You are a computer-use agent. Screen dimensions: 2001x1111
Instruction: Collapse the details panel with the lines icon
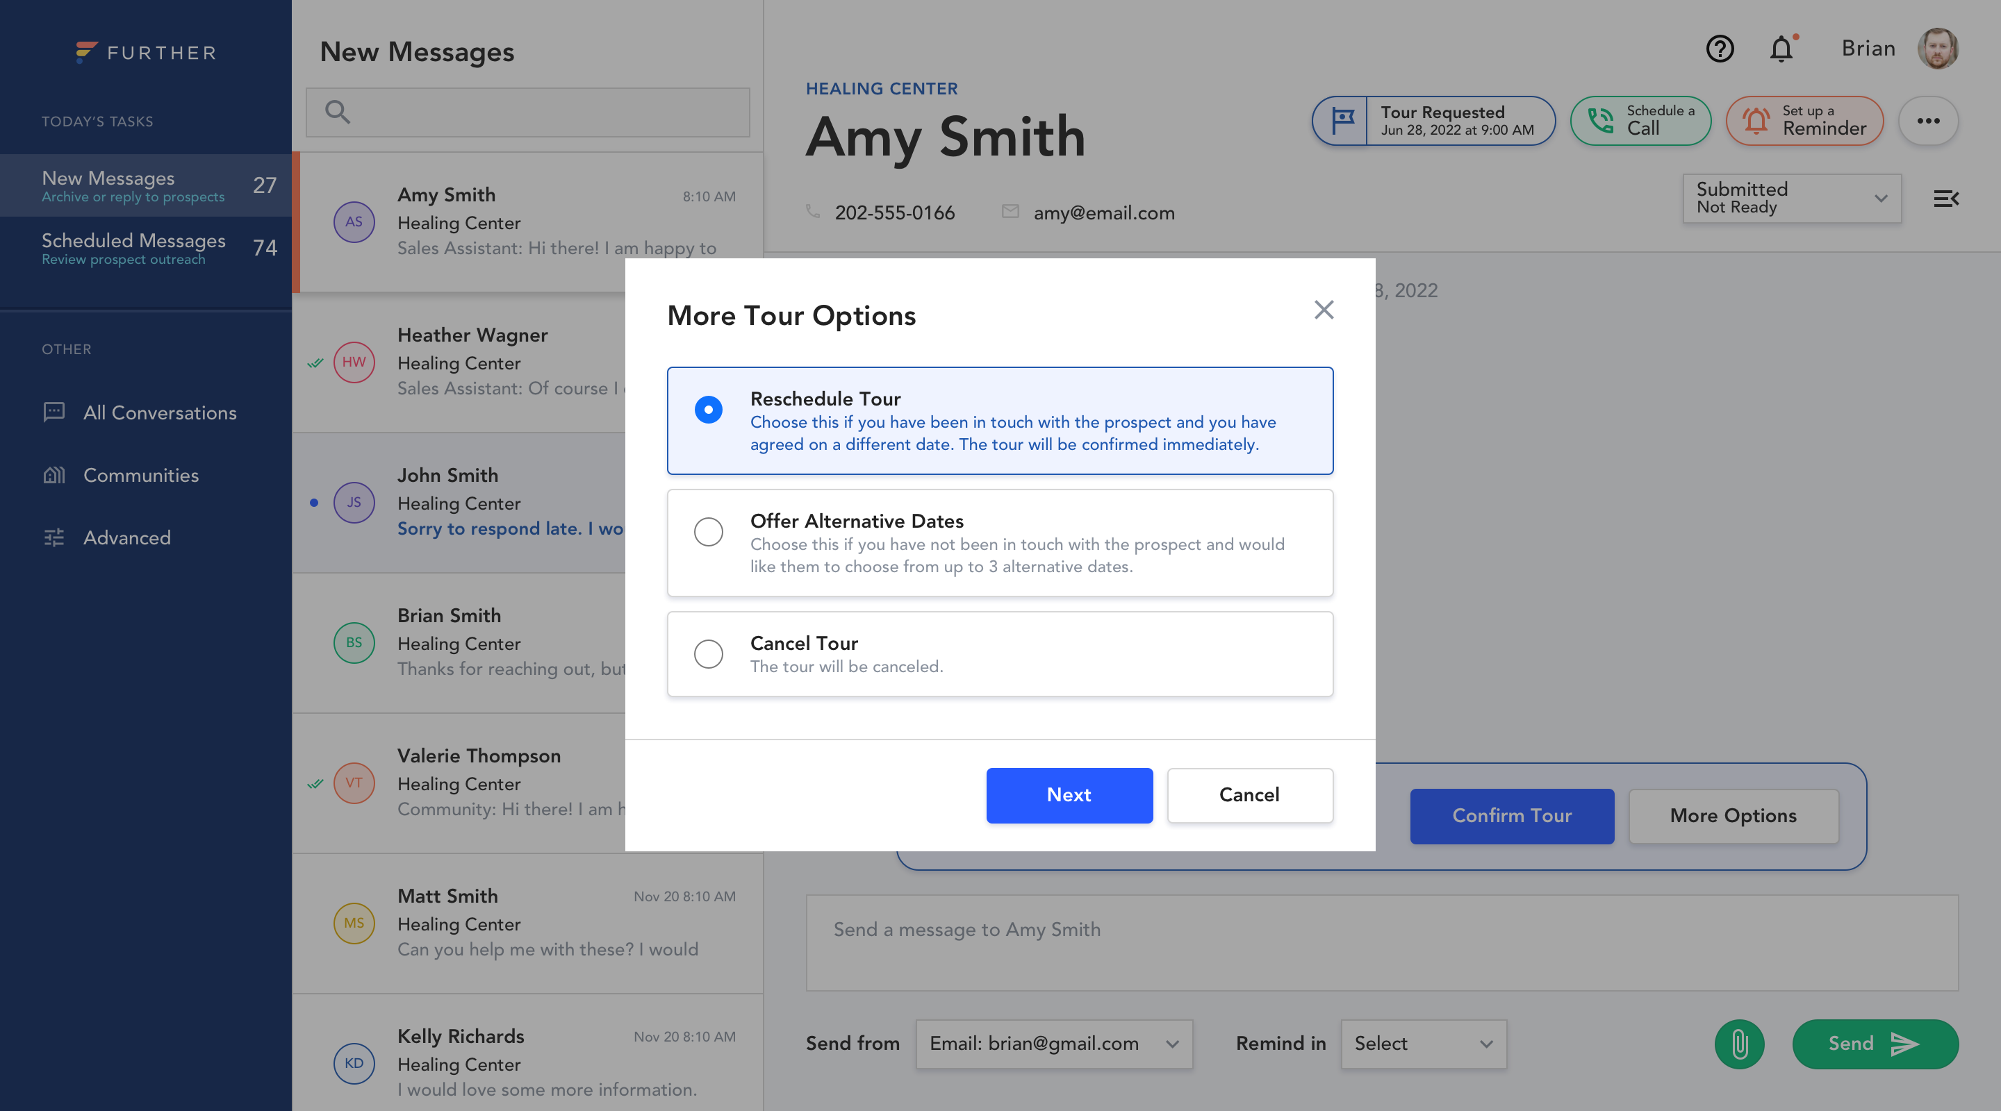coord(1946,199)
